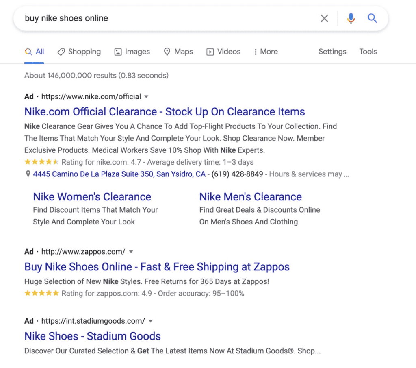This screenshot has width=416, height=368.
Task: Open search Tools
Action: [x=368, y=52]
